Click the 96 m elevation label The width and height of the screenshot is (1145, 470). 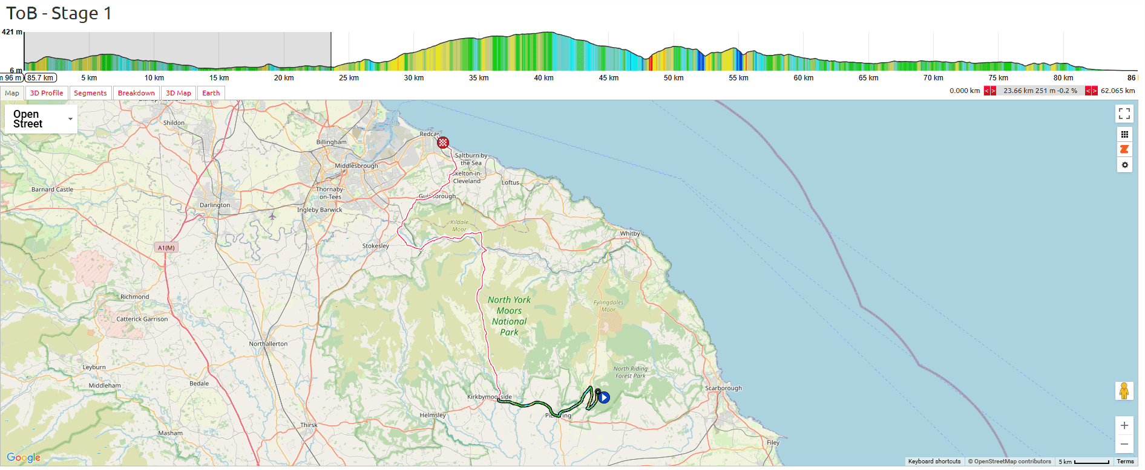click(x=11, y=78)
